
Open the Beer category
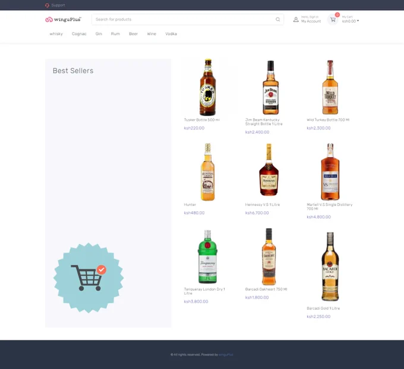133,34
